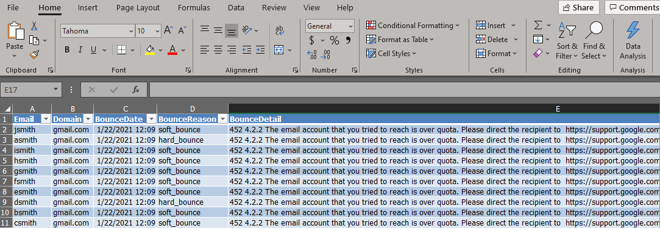
Task: Top-align cell contents
Action: [205, 30]
